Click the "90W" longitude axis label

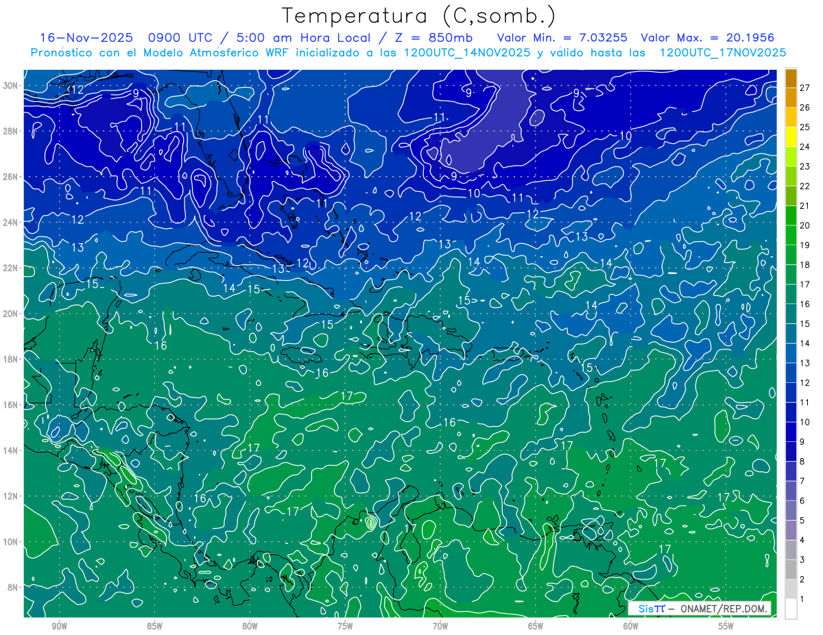tap(60, 626)
